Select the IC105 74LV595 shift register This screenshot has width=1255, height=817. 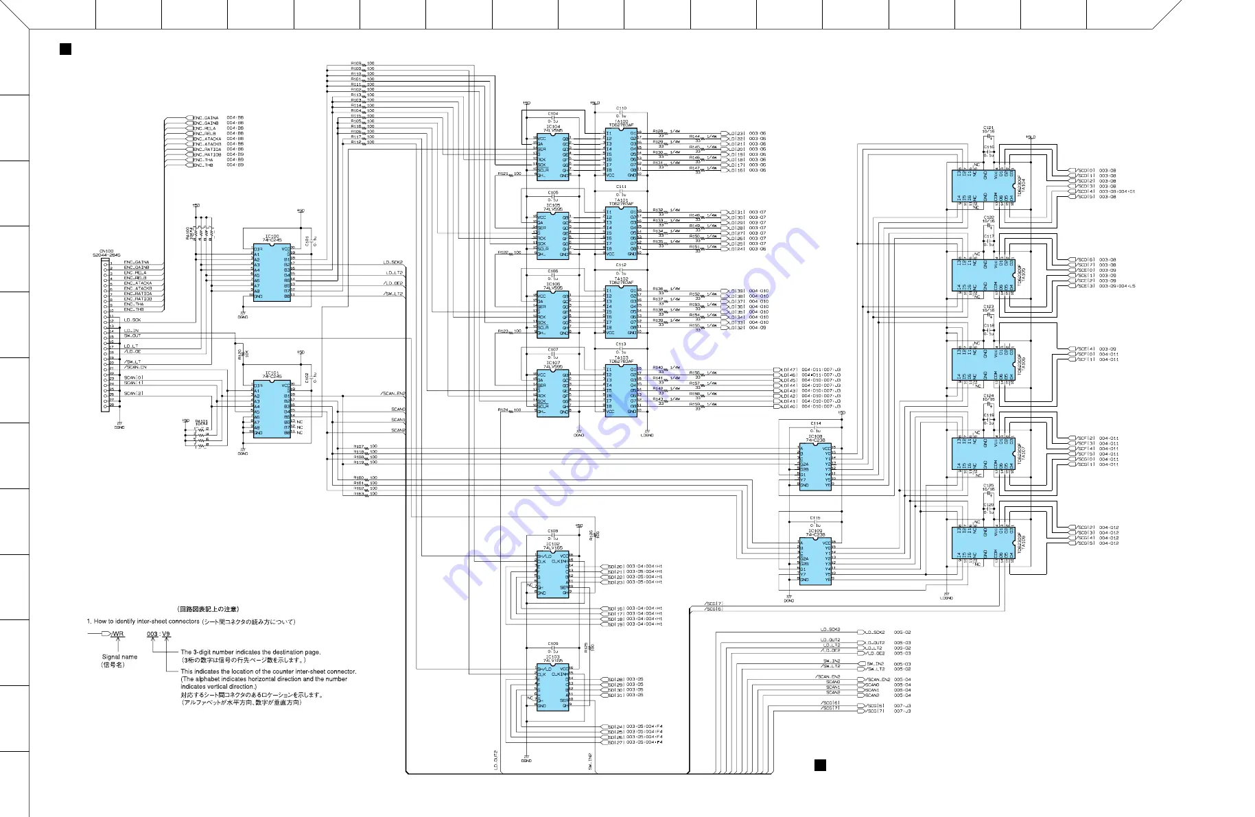553,235
